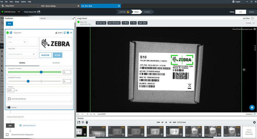This screenshot has height=139, width=257.
Task: Open the Fixture dropdown
Action: point(18,42)
